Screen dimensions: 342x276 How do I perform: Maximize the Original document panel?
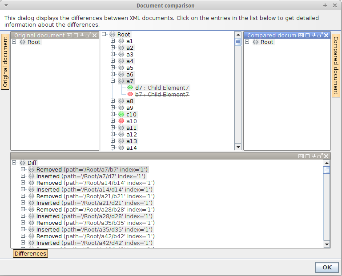coord(76,35)
